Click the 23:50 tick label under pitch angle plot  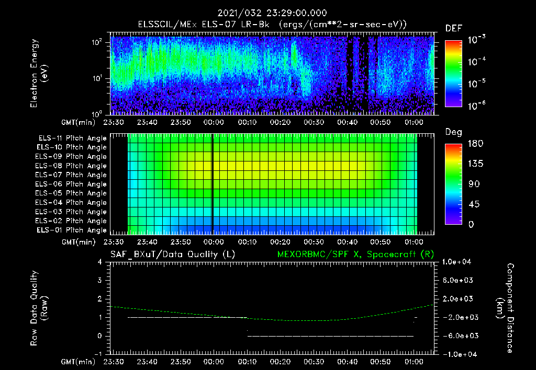point(181,242)
